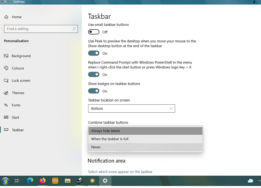This screenshot has height=188, width=261.
Task: Launch Firefox from taskbar
Action: [x=42, y=181]
